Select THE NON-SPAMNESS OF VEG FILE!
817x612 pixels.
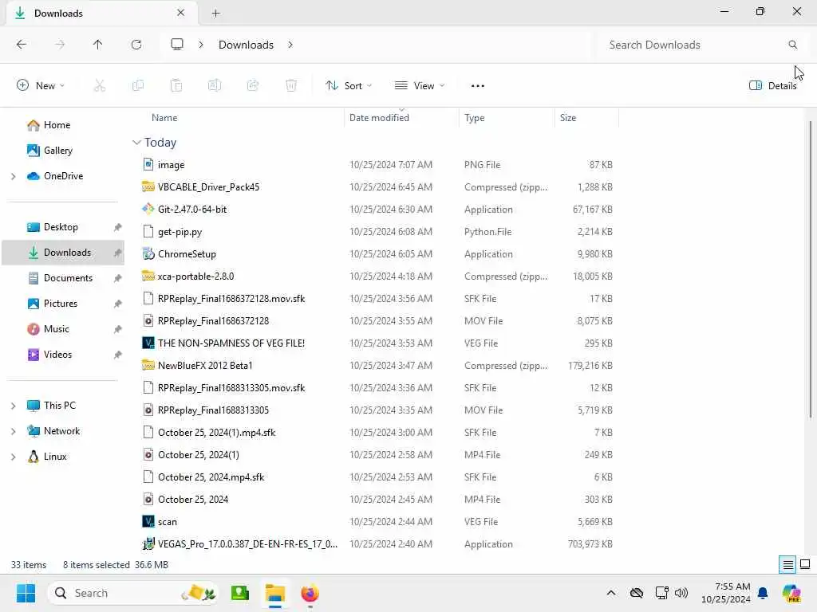231,343
